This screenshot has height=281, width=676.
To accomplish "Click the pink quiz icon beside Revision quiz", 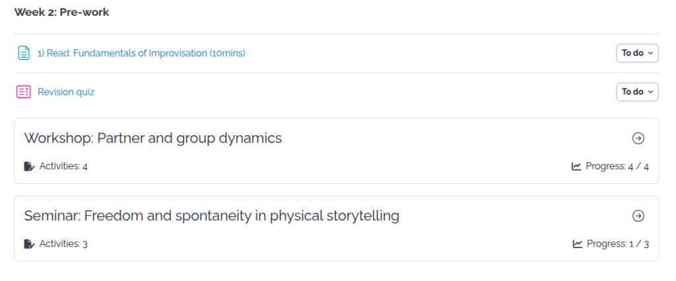I will click(23, 92).
